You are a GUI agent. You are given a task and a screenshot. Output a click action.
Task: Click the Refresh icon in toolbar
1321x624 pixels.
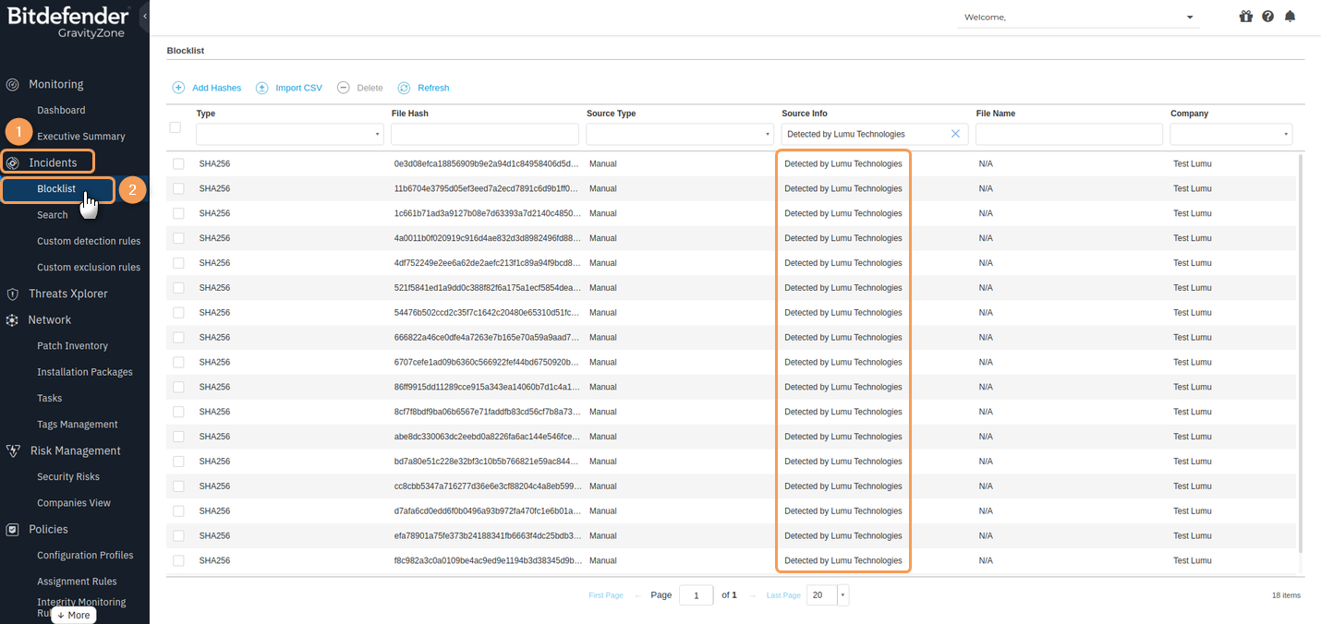click(x=404, y=88)
